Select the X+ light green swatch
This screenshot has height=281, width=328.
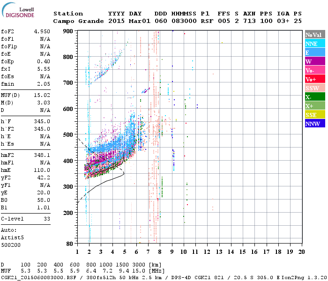[315, 106]
